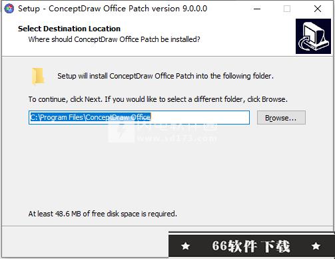The height and width of the screenshot is (259, 335).
Task: Click the faint lightning watermark logo
Action: [121, 132]
